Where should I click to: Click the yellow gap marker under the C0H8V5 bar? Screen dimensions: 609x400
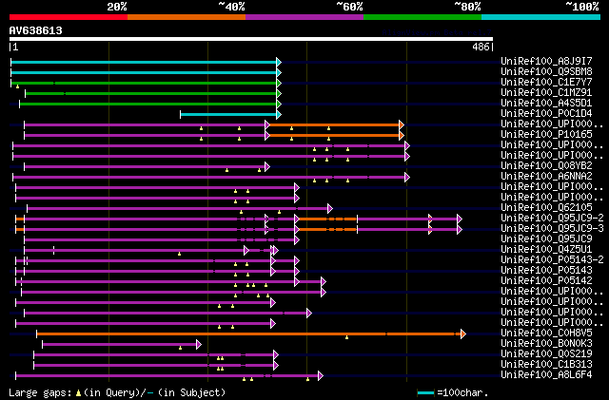(346, 337)
